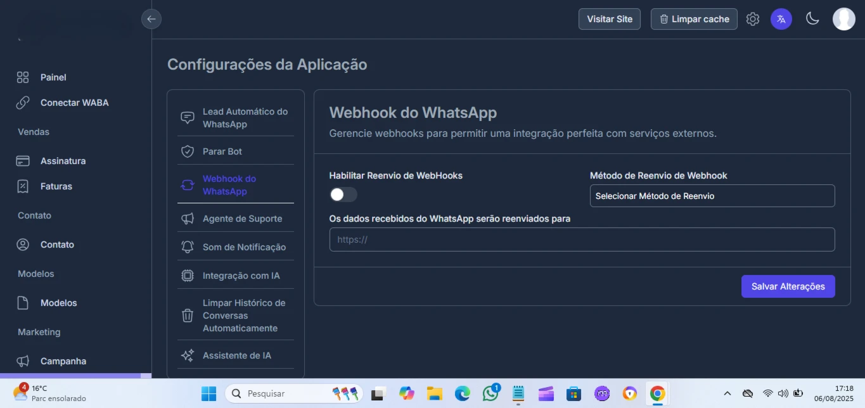Open Microsoft Store from the taskbar
865x408 pixels.
pos(573,393)
